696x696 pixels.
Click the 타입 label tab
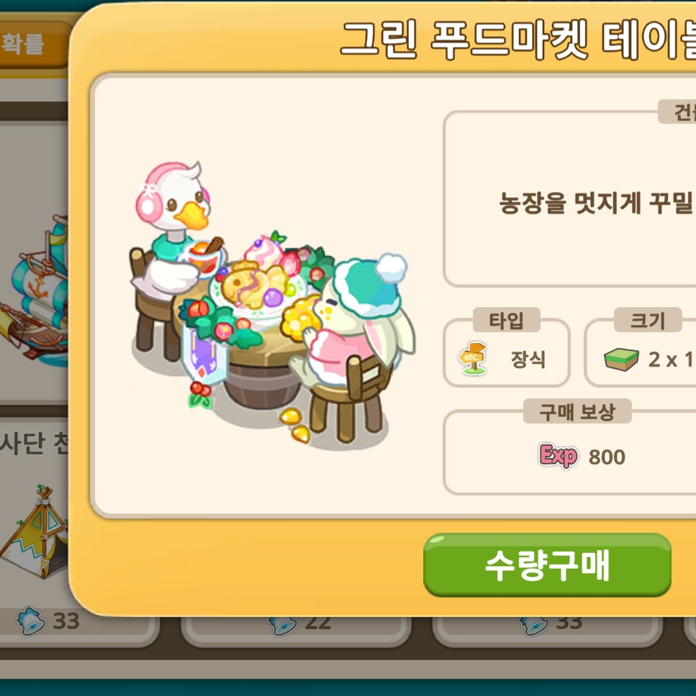pyautogui.click(x=506, y=320)
